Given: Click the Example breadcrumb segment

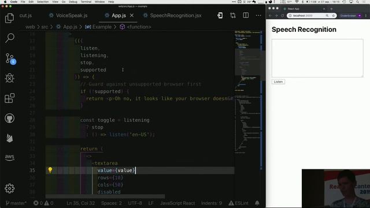Looking at the screenshot, I should pos(98,27).
